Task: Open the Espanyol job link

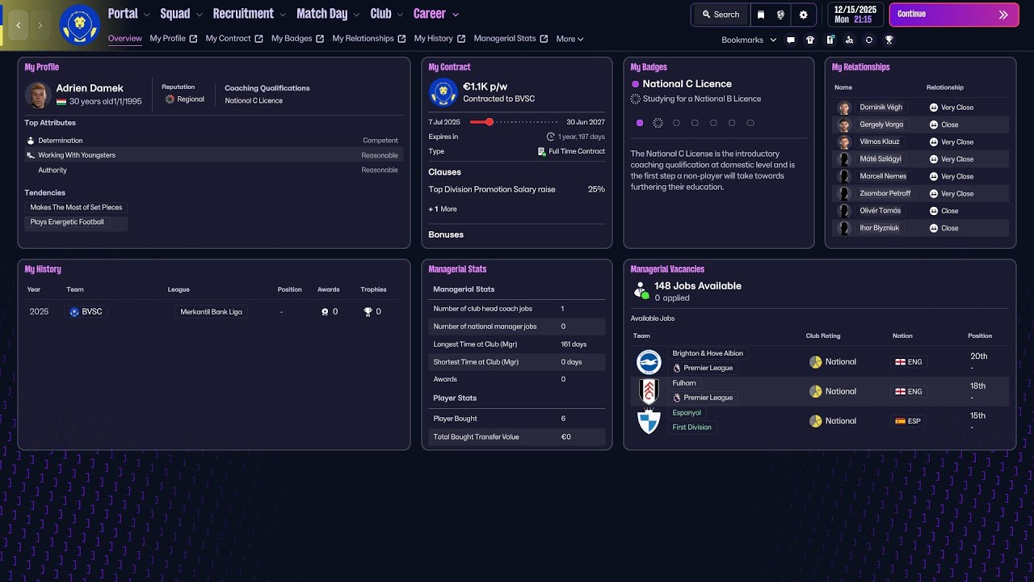Action: point(687,413)
